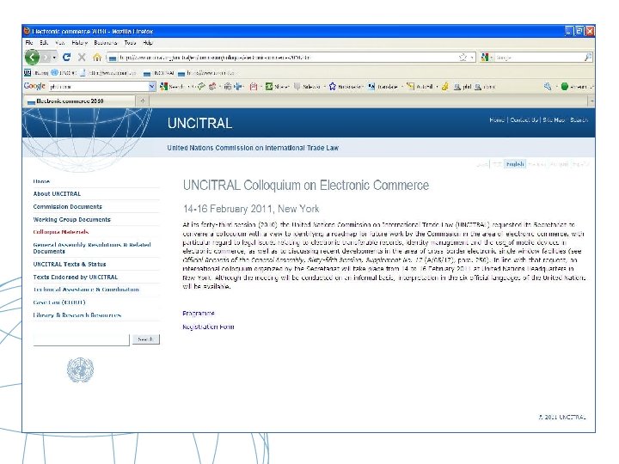Click the Google toolbar Share button
Viewport: 619px width, 464px height.
[277, 87]
